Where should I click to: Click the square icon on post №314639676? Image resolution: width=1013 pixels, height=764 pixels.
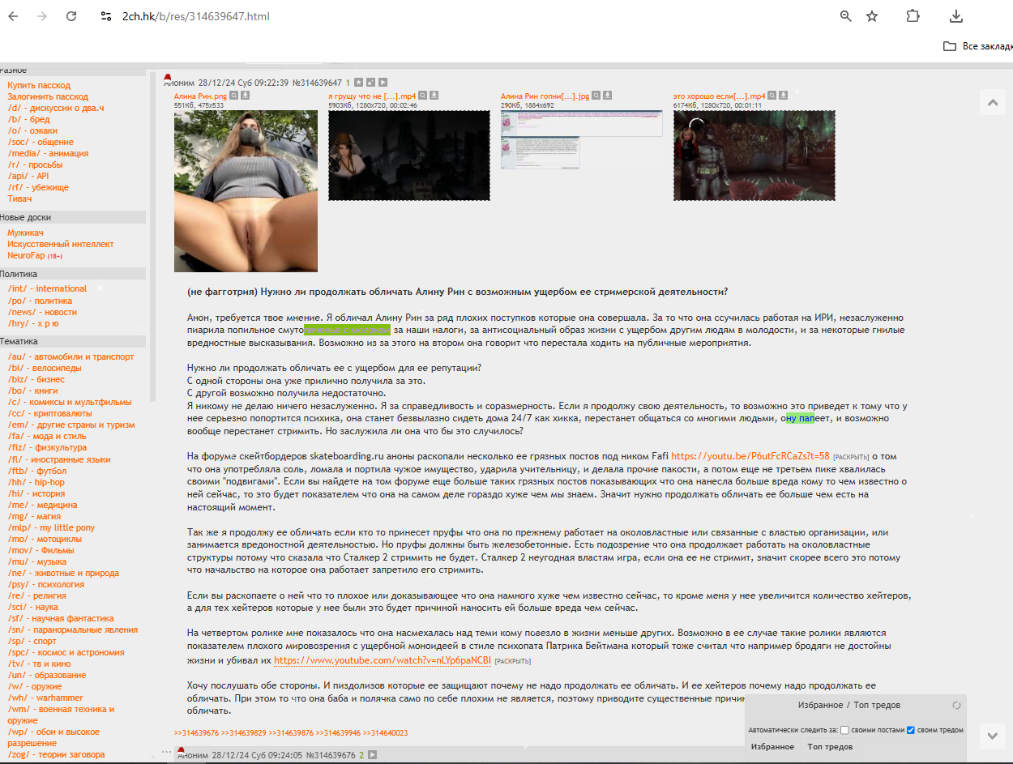(x=372, y=755)
